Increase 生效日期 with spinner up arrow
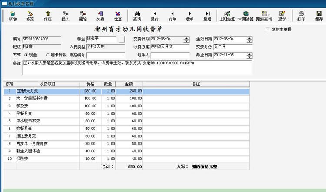This screenshot has height=192, width=326. click(x=249, y=38)
